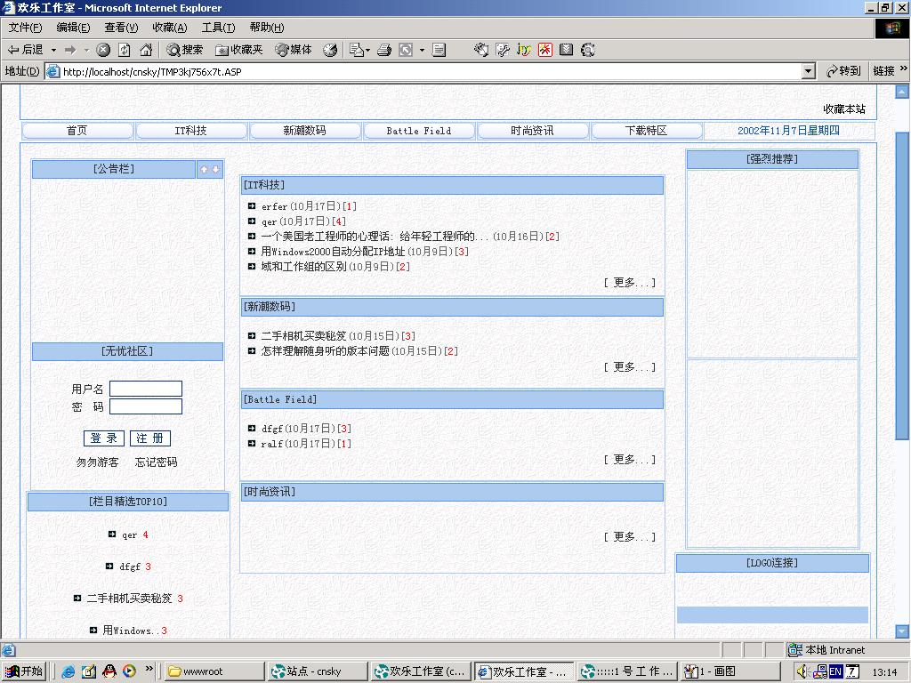Go to the Home page icon

(146, 50)
